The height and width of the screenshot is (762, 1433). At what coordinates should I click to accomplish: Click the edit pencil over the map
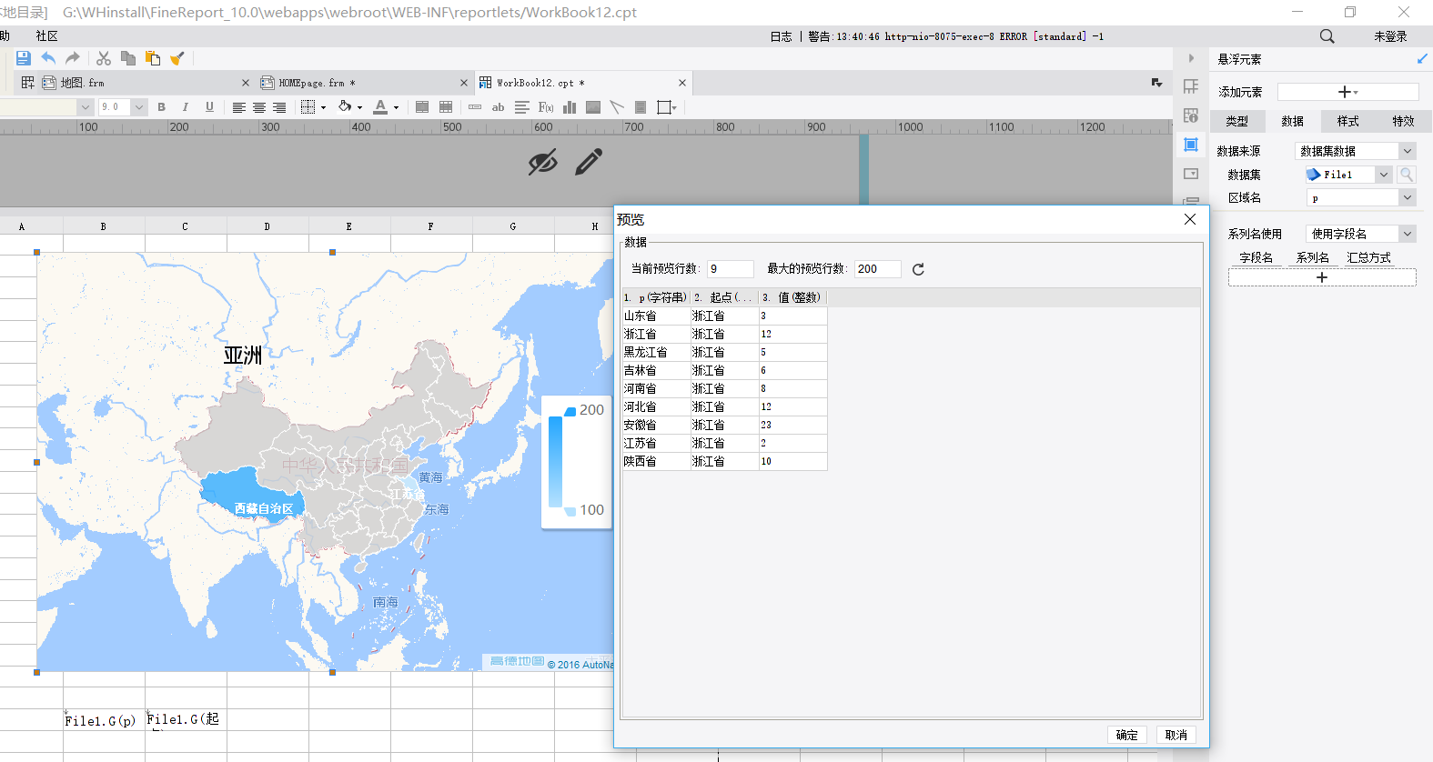pyautogui.click(x=589, y=163)
